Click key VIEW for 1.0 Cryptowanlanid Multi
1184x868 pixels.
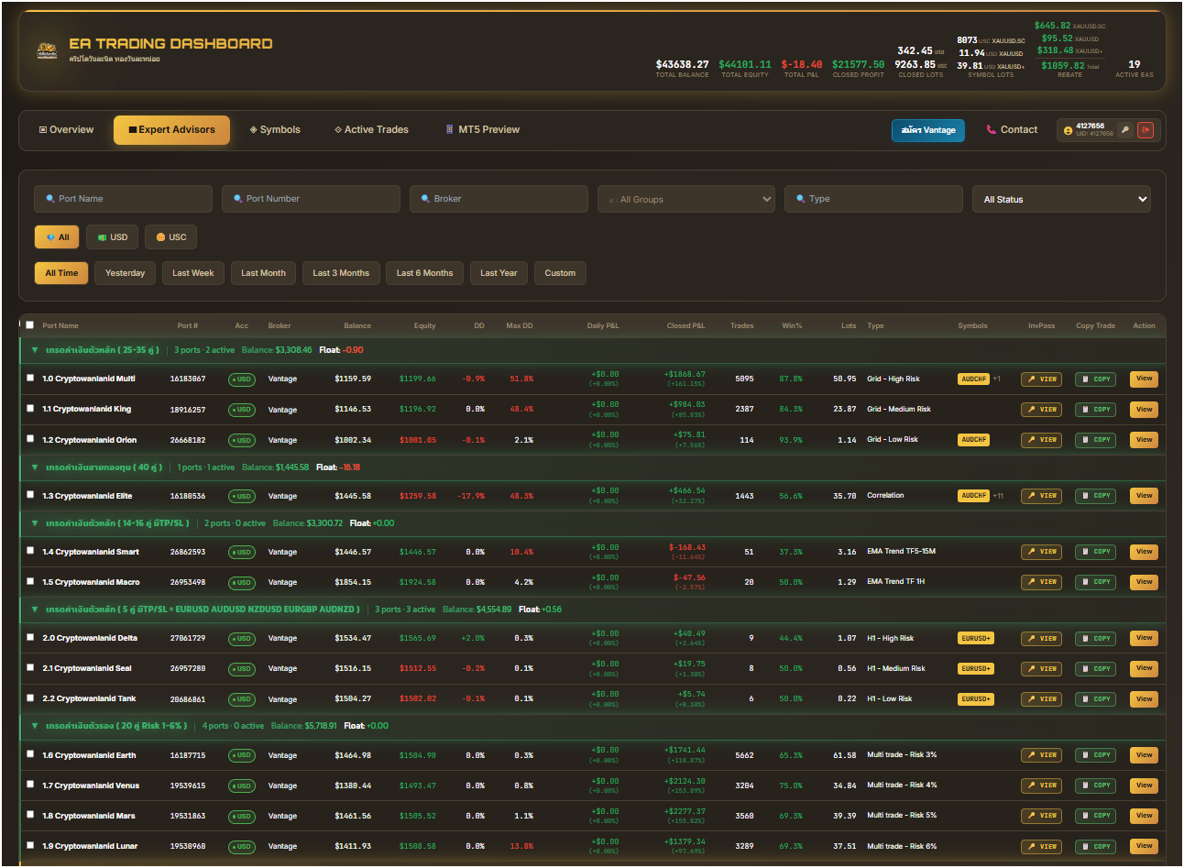[x=1041, y=379]
